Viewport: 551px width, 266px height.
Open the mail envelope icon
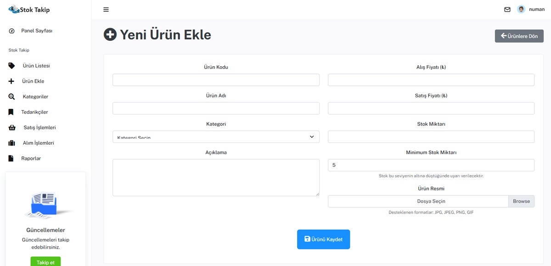(x=507, y=10)
